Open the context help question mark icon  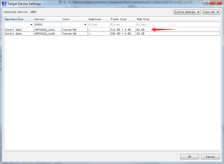pos(206,3)
